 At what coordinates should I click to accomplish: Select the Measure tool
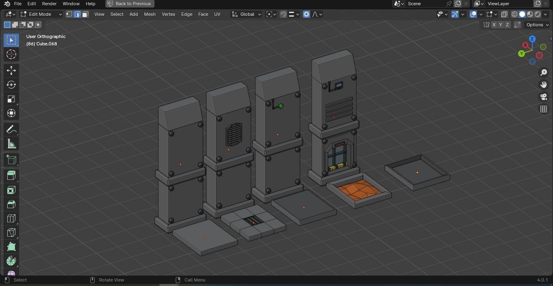(11, 144)
